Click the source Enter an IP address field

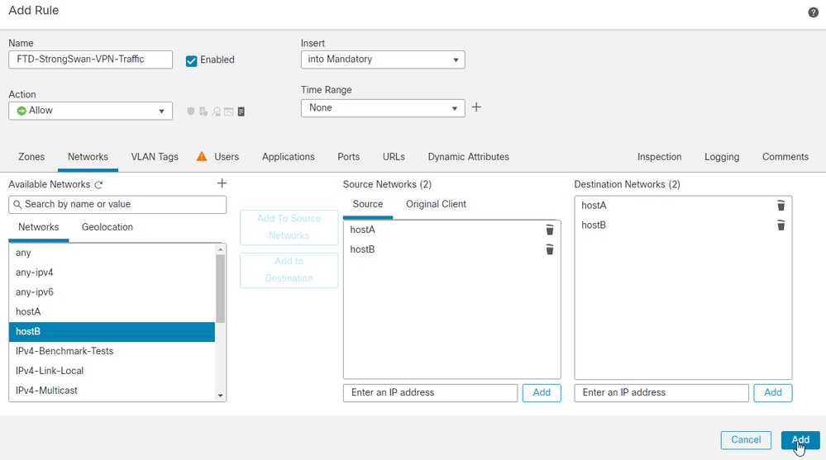tap(431, 392)
